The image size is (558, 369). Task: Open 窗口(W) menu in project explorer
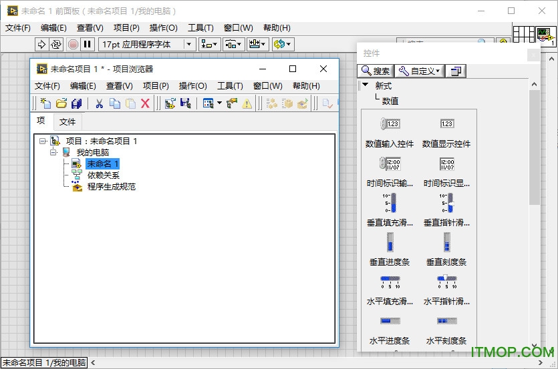(267, 86)
